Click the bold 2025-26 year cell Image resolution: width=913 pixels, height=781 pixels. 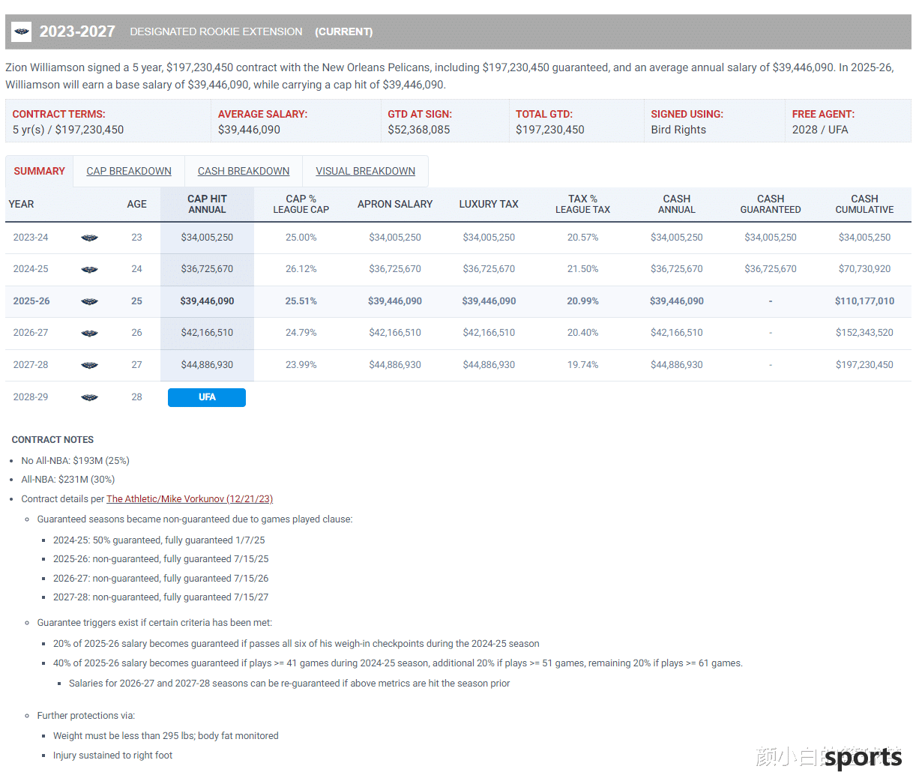pyautogui.click(x=31, y=301)
